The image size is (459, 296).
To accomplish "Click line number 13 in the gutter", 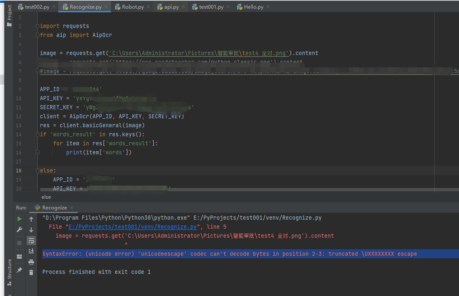I will coord(17,125).
